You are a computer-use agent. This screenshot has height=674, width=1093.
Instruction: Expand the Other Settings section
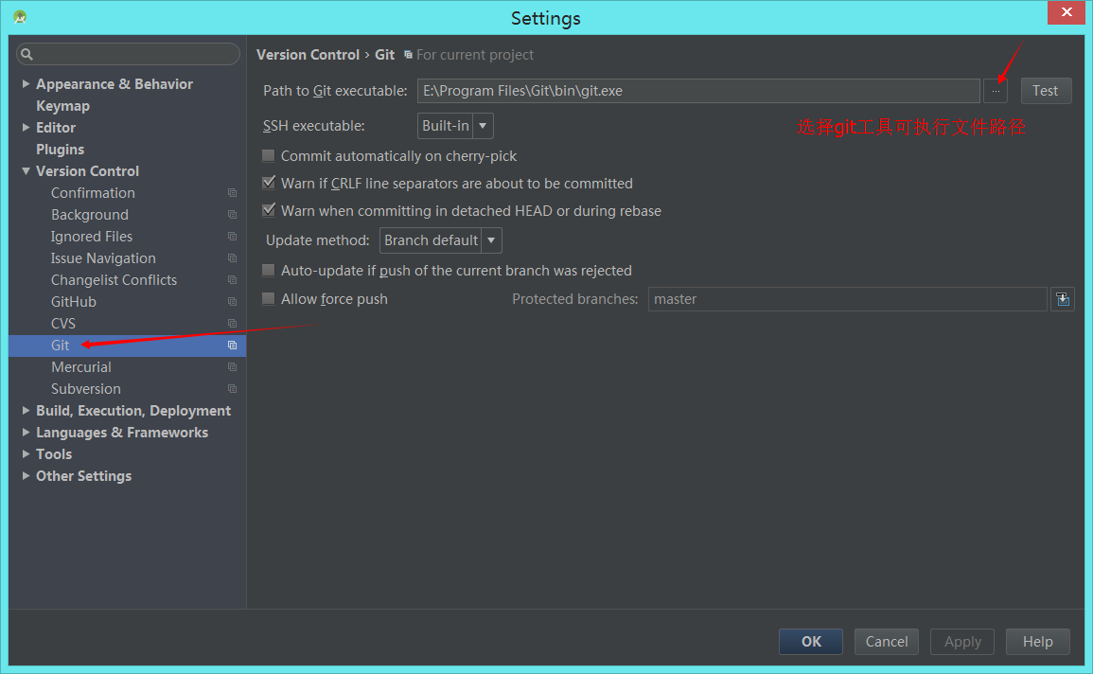click(x=26, y=476)
